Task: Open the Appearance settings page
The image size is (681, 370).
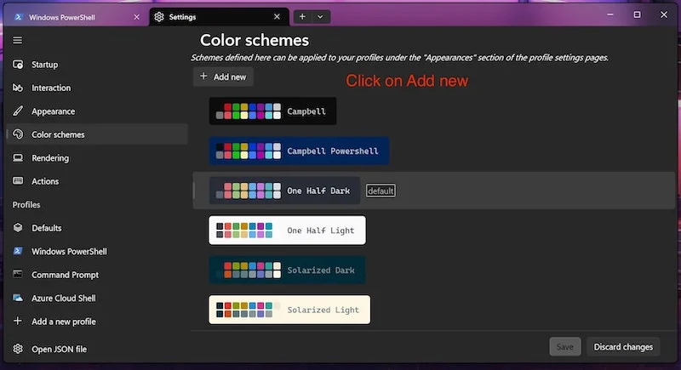Action: (x=97, y=111)
